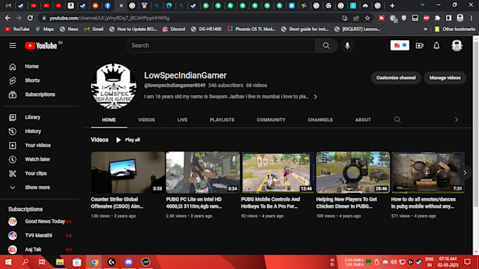Switch to the ABOUT tab
The image size is (479, 269).
click(x=363, y=120)
